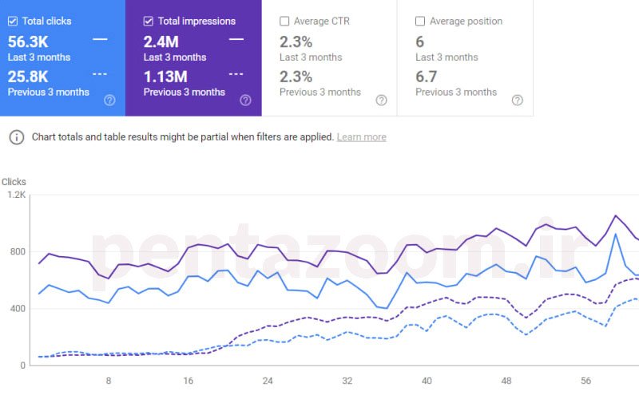Click the highest peak of the blue clicks line
The image size is (639, 399).
click(615, 234)
